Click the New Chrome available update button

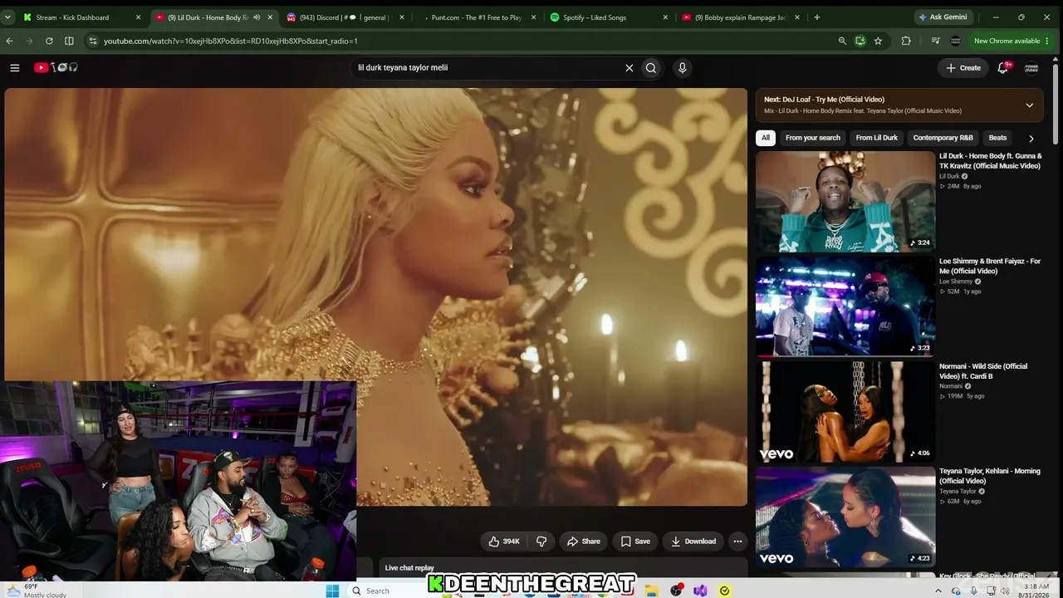1012,41
